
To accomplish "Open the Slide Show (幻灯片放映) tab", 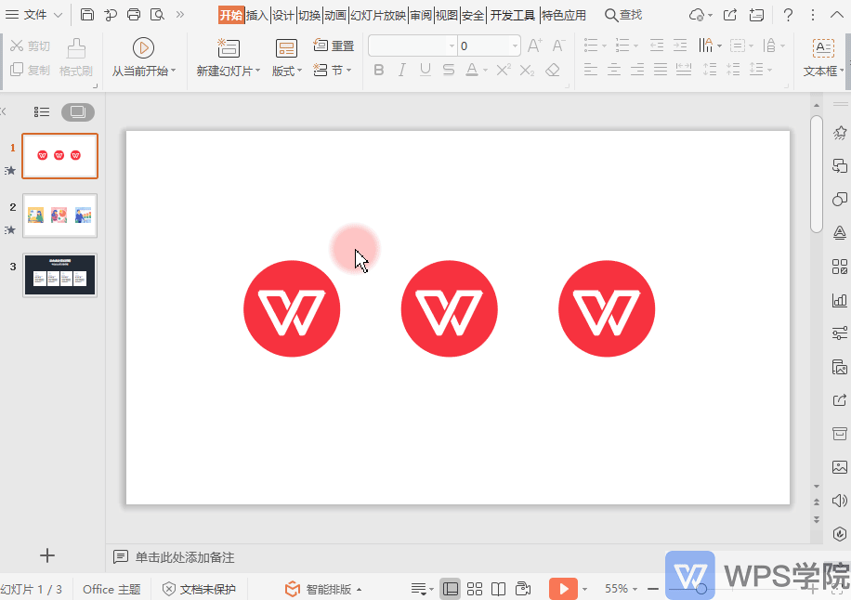I will (378, 15).
